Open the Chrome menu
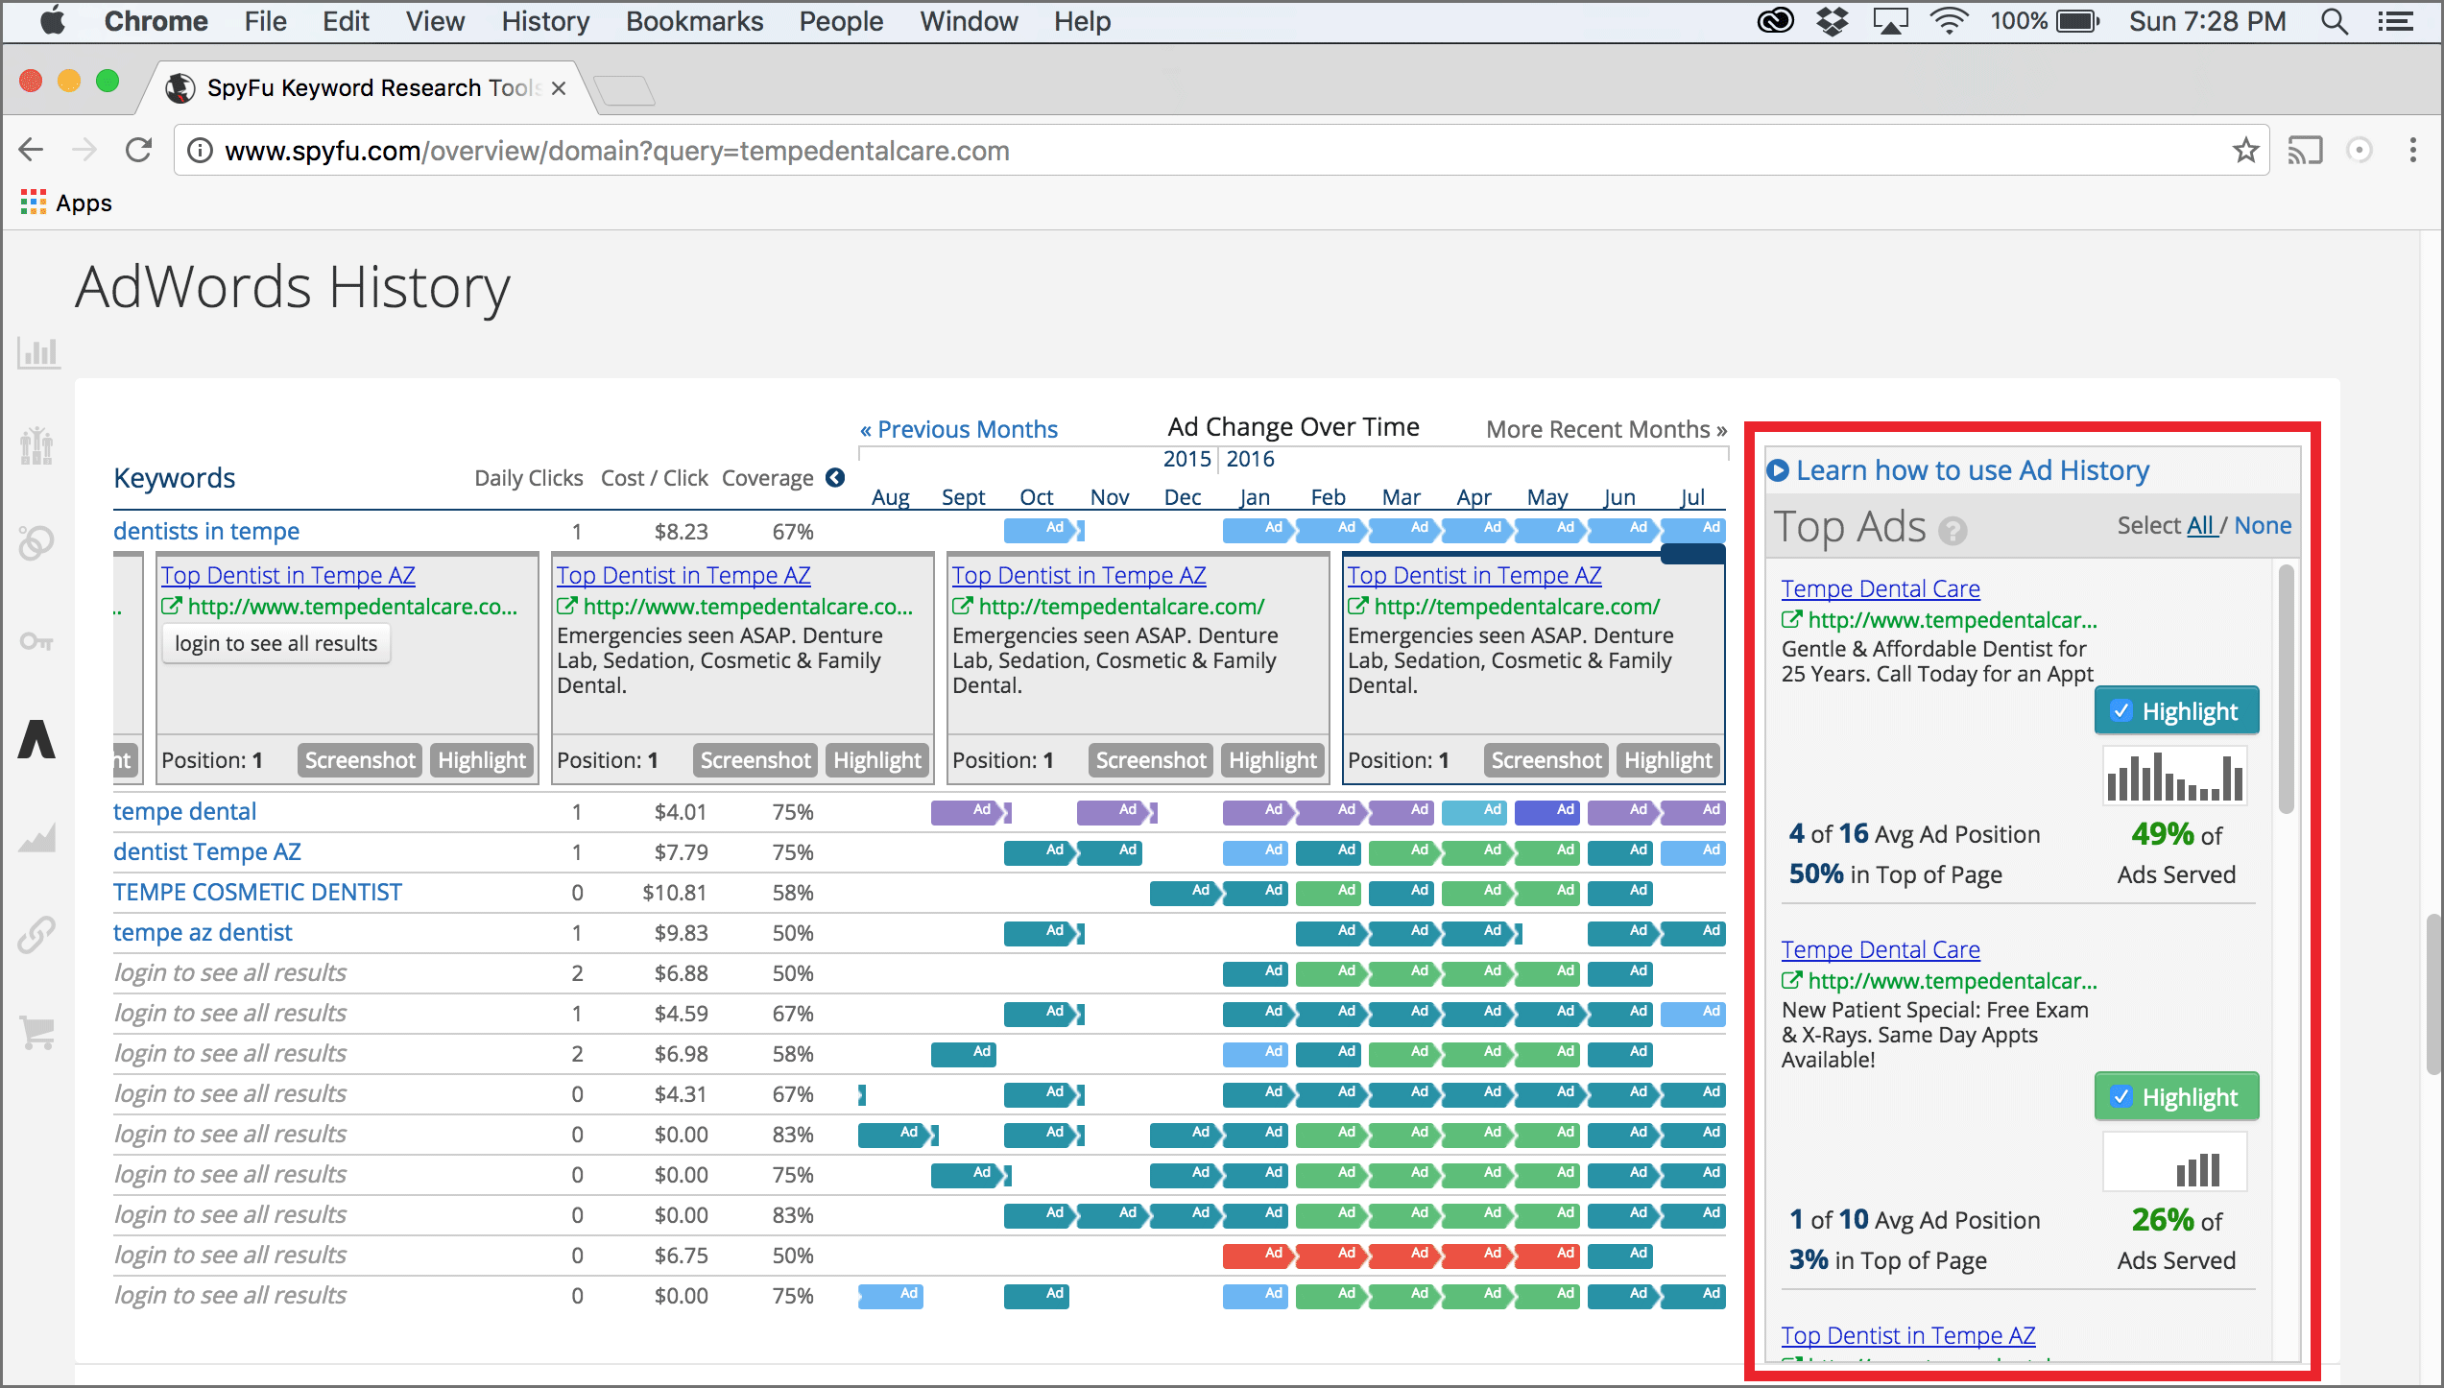The height and width of the screenshot is (1388, 2444). point(156,21)
